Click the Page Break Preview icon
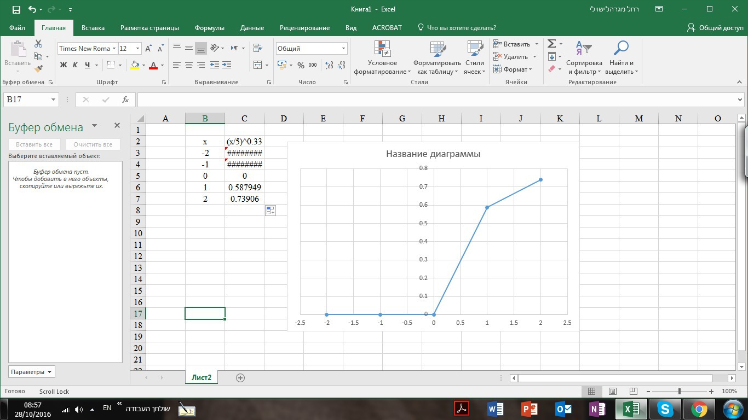 [634, 392]
